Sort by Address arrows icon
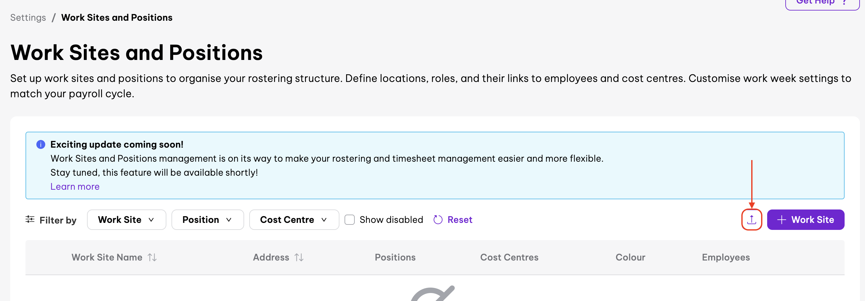The height and width of the screenshot is (301, 865). 299,257
